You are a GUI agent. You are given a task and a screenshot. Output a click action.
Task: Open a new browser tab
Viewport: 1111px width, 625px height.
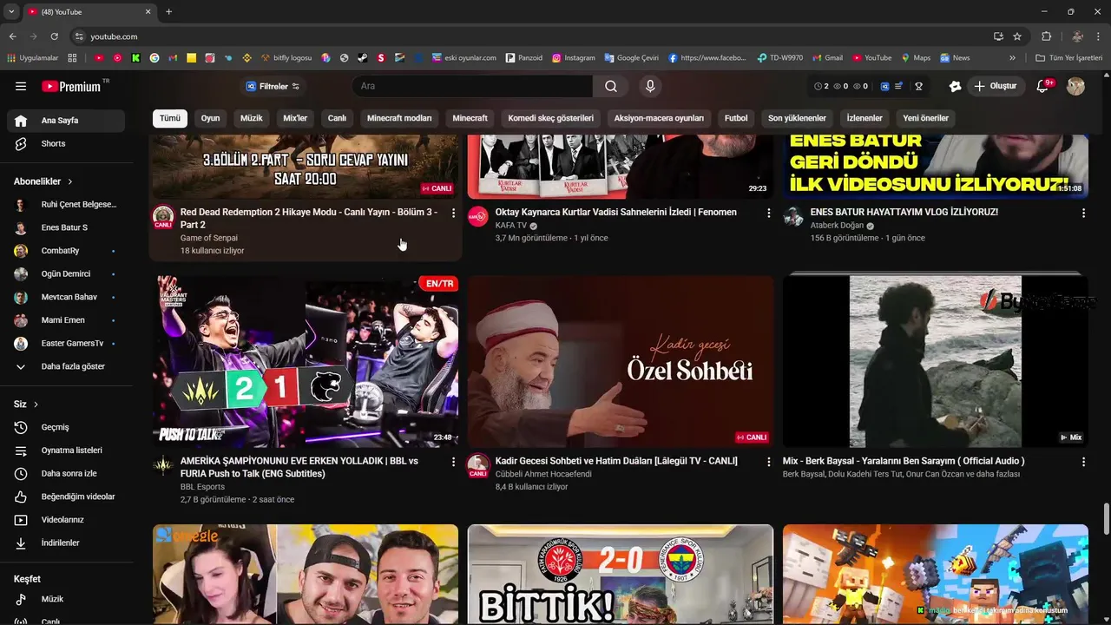tap(168, 11)
